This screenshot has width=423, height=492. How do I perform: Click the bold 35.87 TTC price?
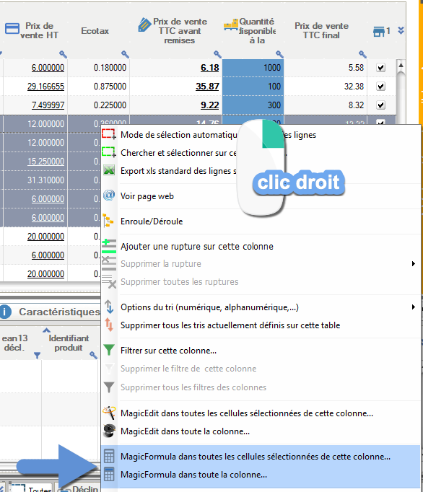point(207,87)
